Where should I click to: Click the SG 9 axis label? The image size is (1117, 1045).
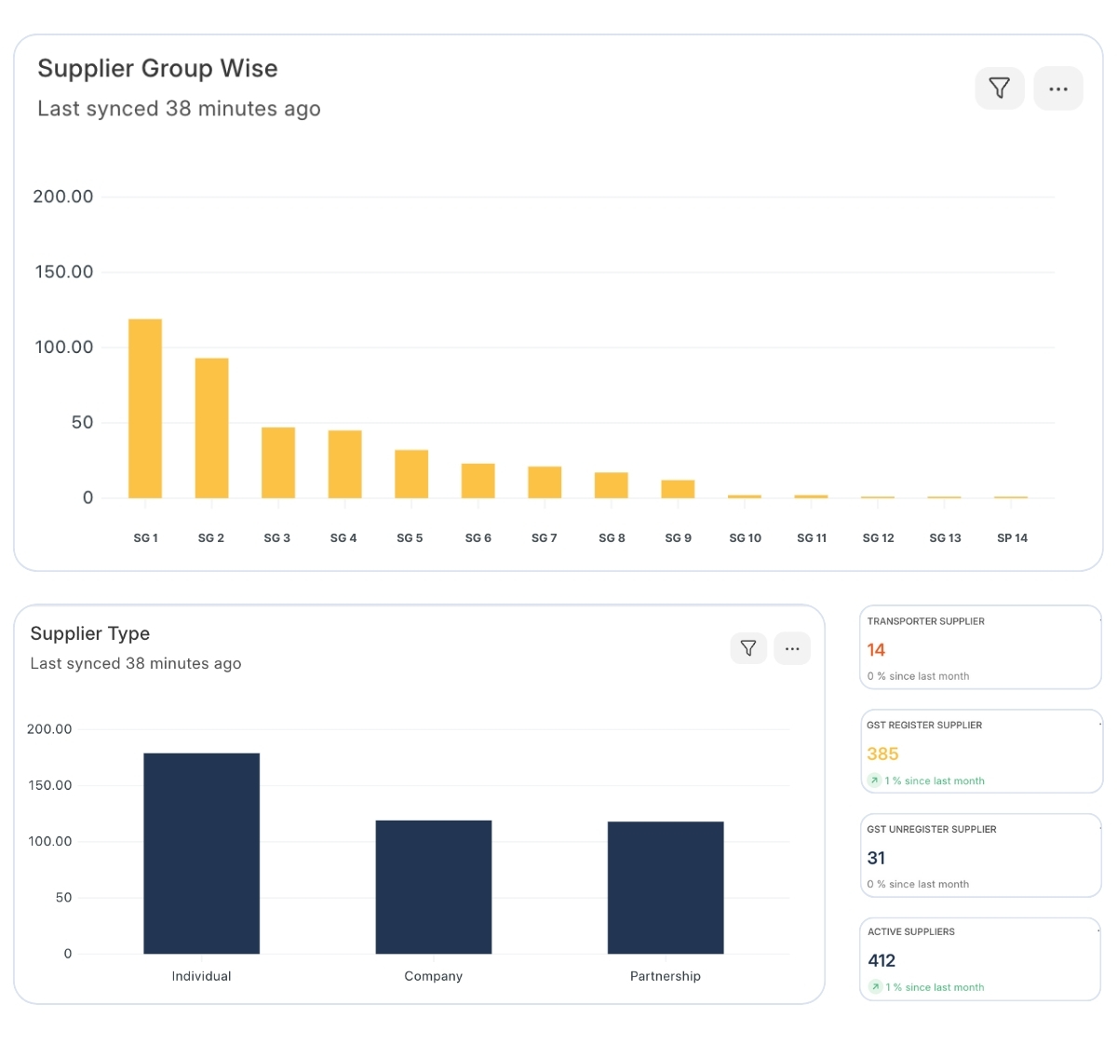click(678, 538)
